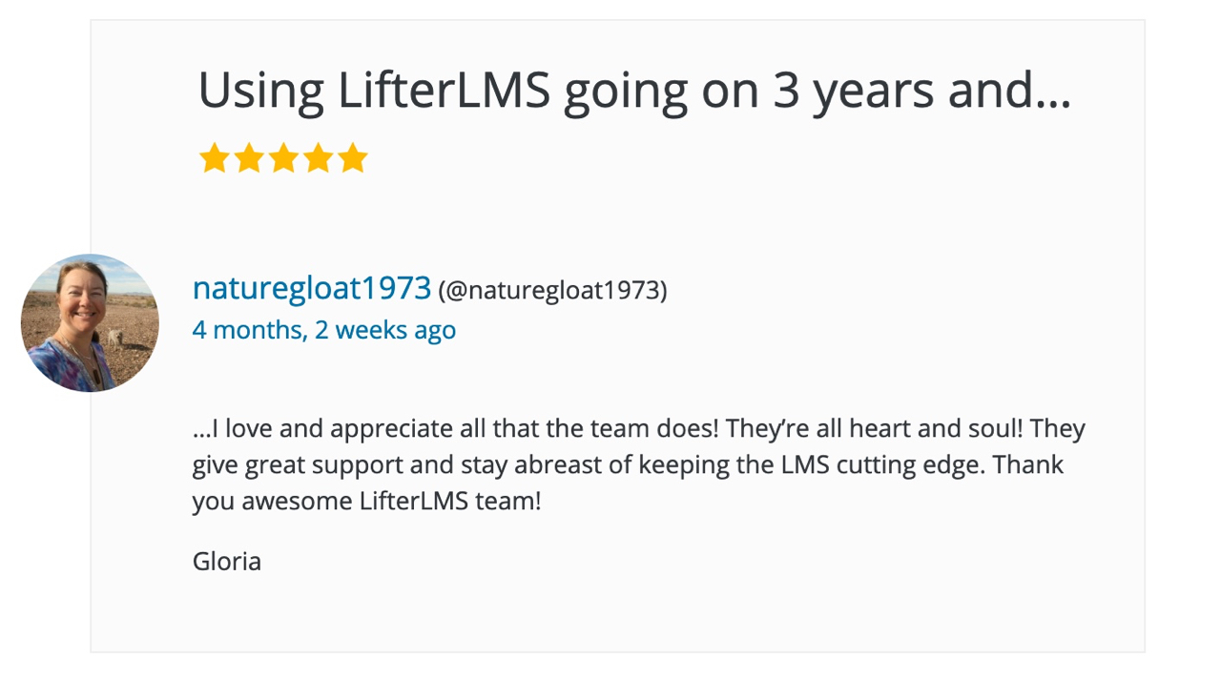
Task: Click the second gold rating star
Action: pos(249,158)
